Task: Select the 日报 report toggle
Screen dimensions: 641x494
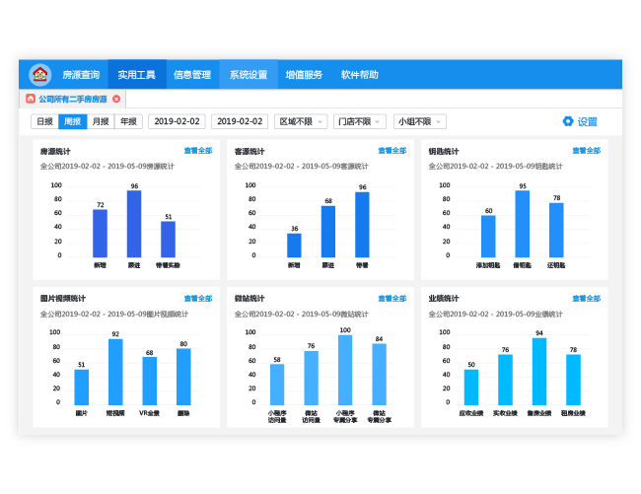Action: 44,121
